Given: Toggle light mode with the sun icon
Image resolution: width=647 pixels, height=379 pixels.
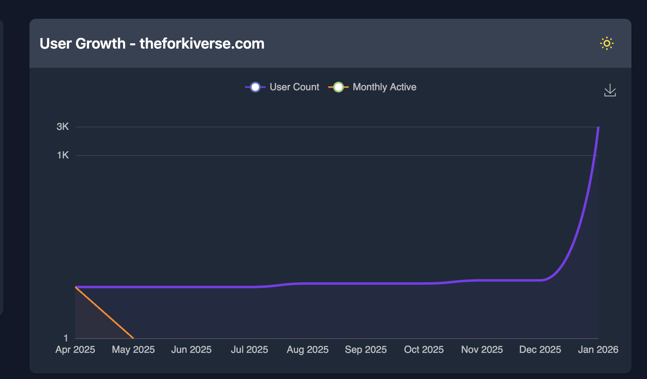Looking at the screenshot, I should point(607,43).
